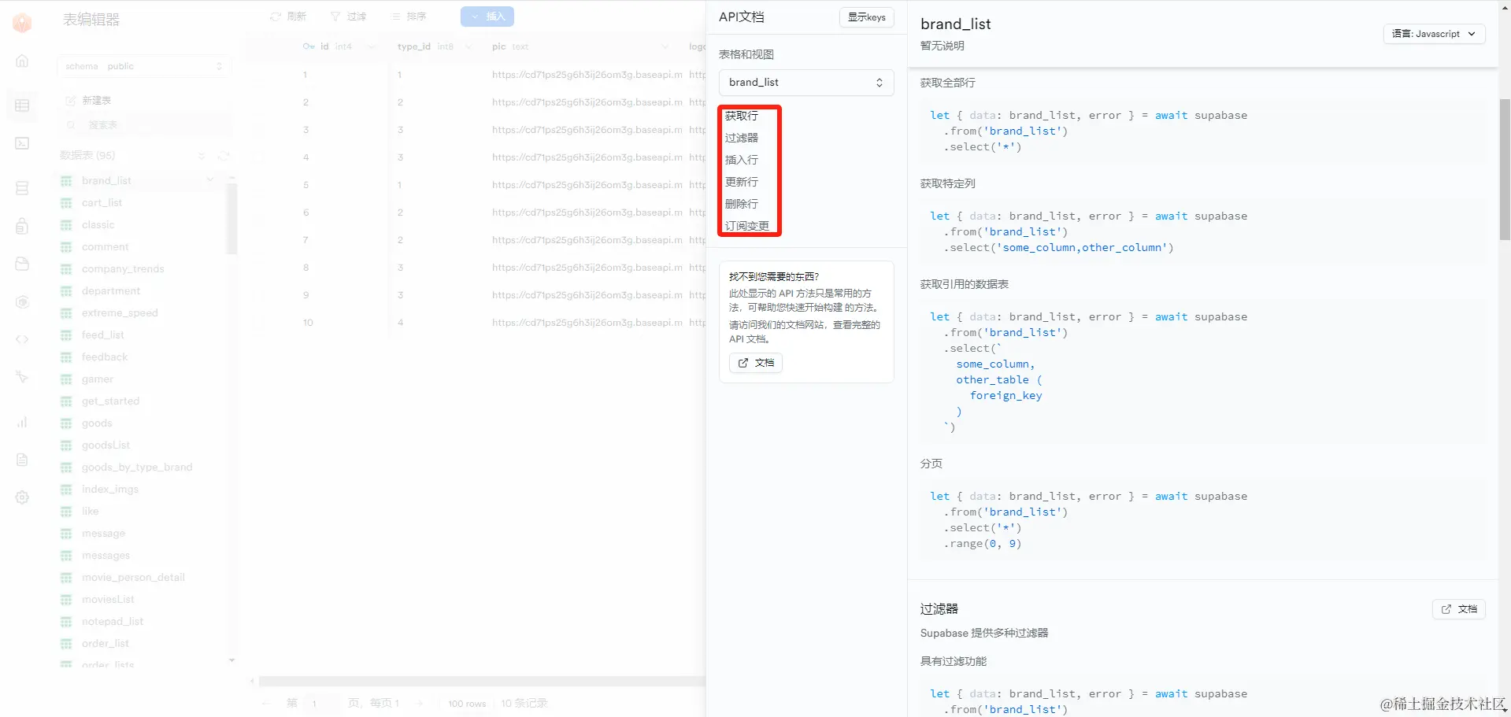Jump to 插入行 section
1511x717 pixels.
[742, 160]
